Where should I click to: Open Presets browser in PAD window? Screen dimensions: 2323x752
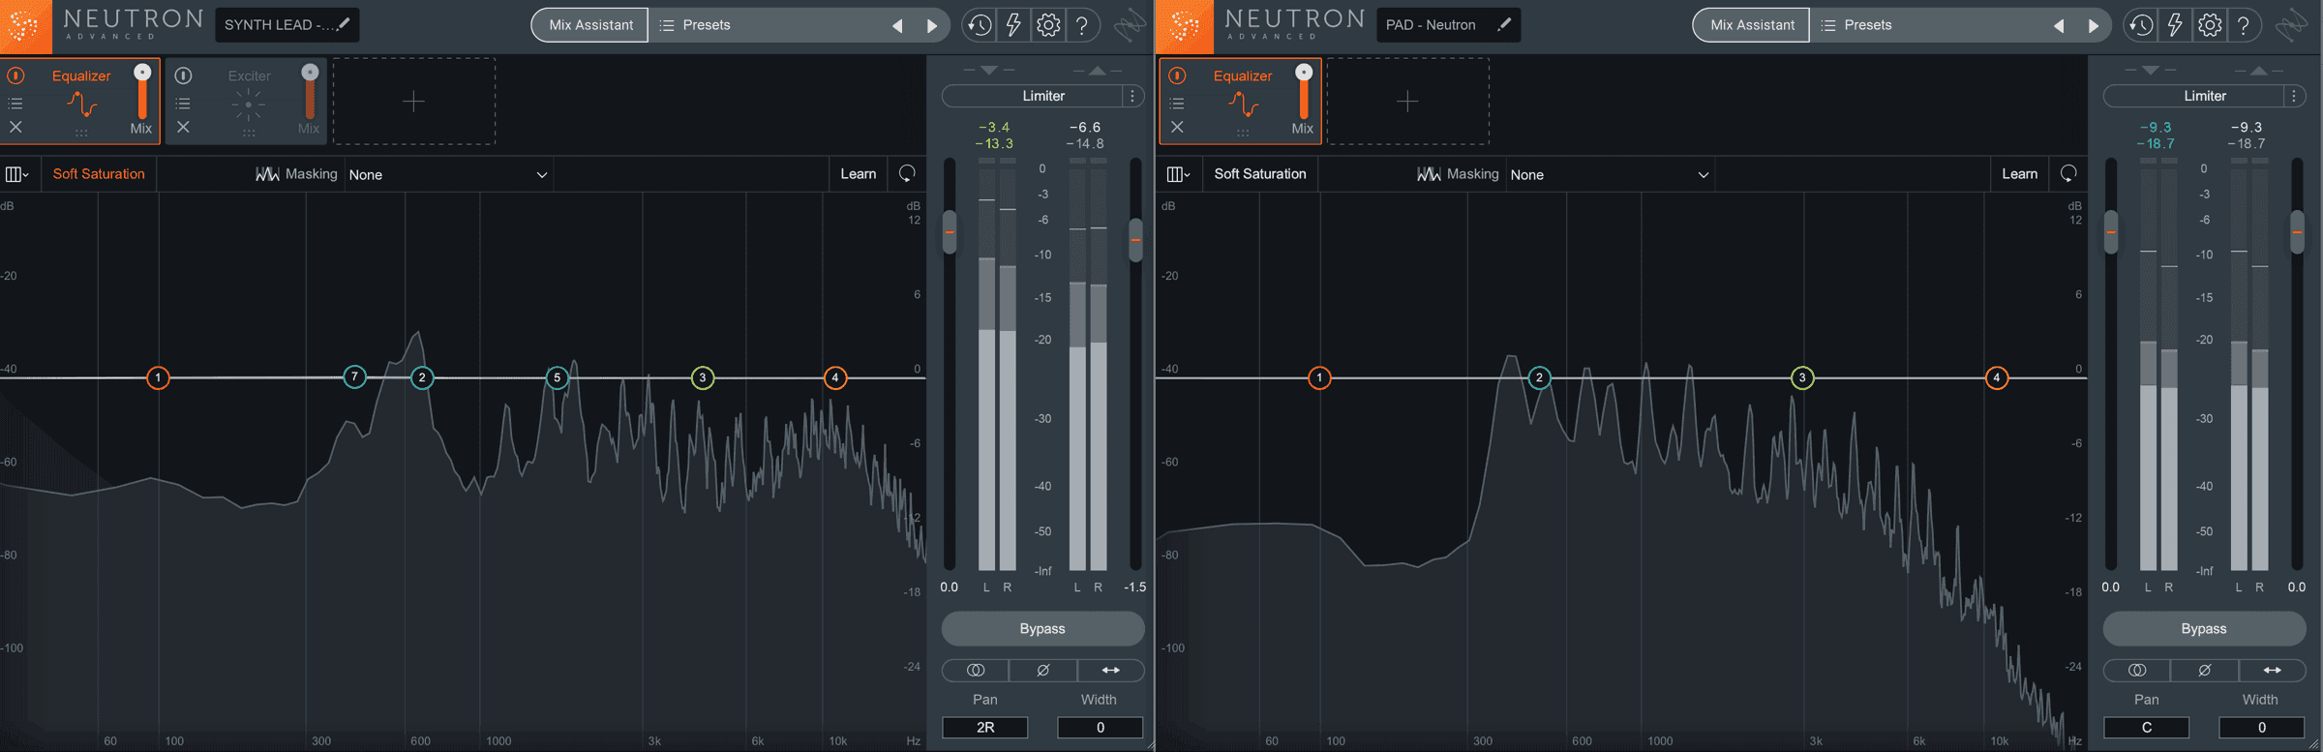pos(1856,25)
